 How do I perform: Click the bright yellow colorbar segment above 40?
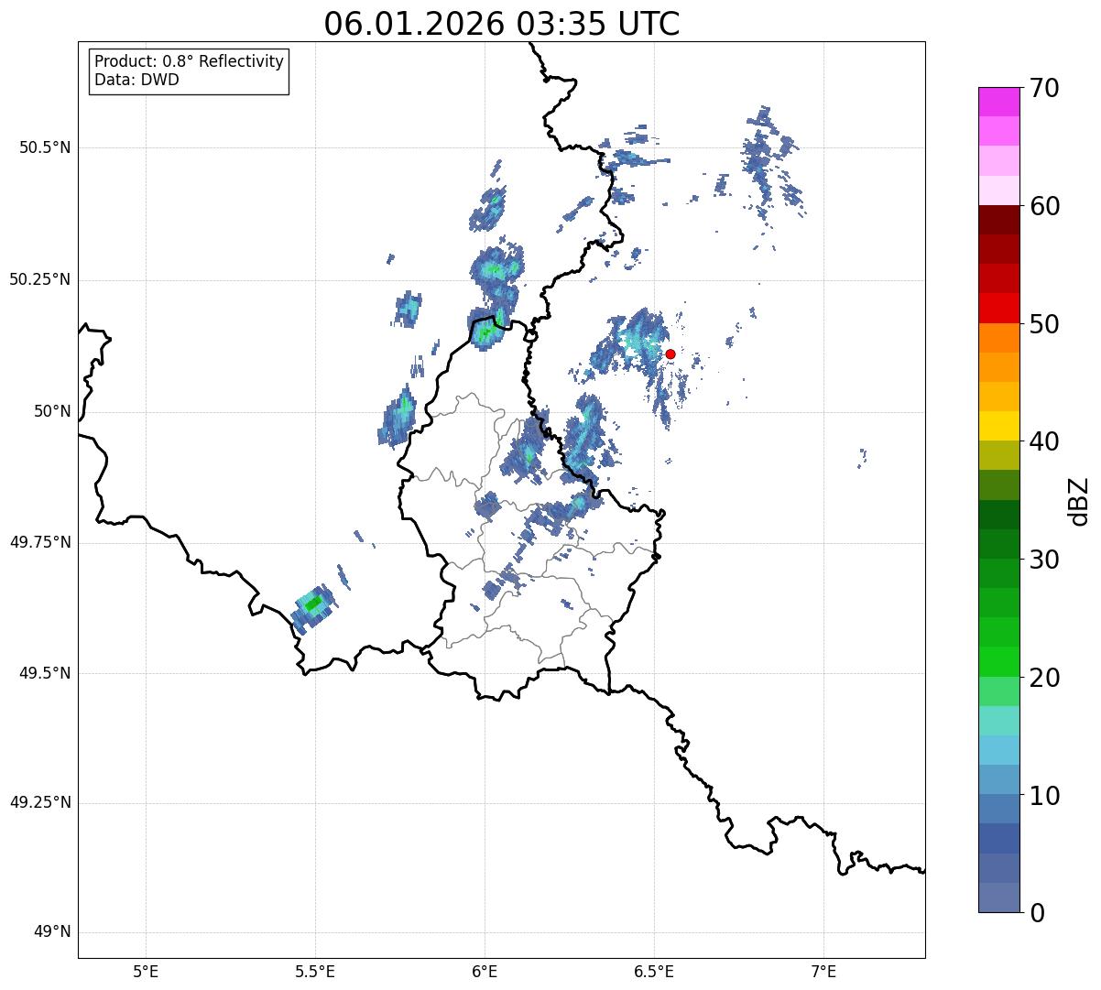pyautogui.click(x=998, y=426)
